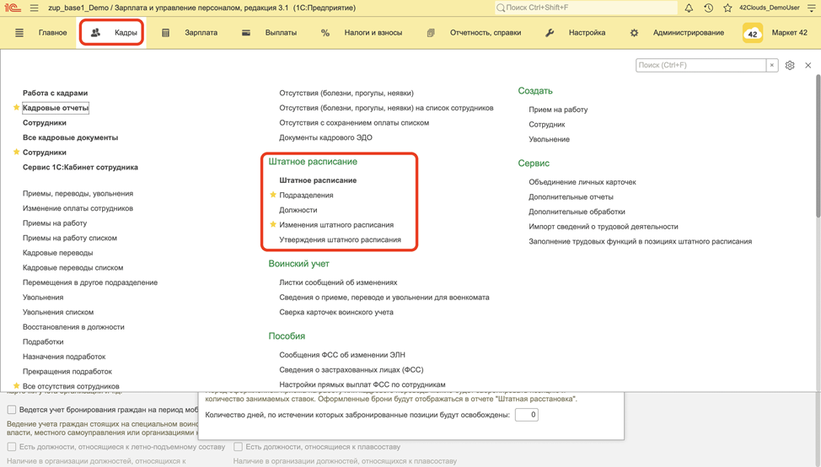
Task: Open Перемещения в другое подразделение
Action: coord(90,282)
